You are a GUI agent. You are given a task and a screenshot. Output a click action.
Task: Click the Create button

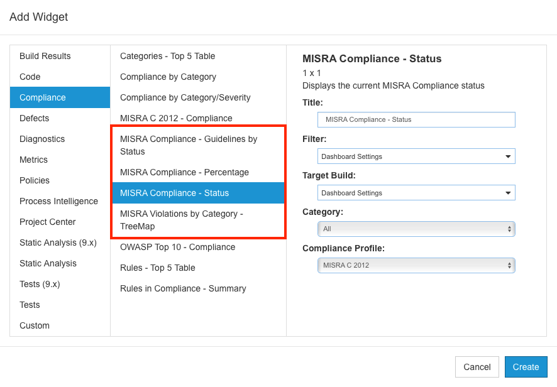[x=526, y=367]
